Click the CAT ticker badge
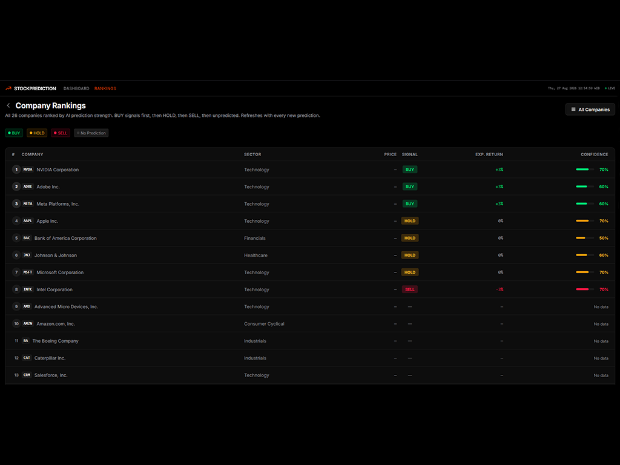620x465 pixels. tap(27, 358)
